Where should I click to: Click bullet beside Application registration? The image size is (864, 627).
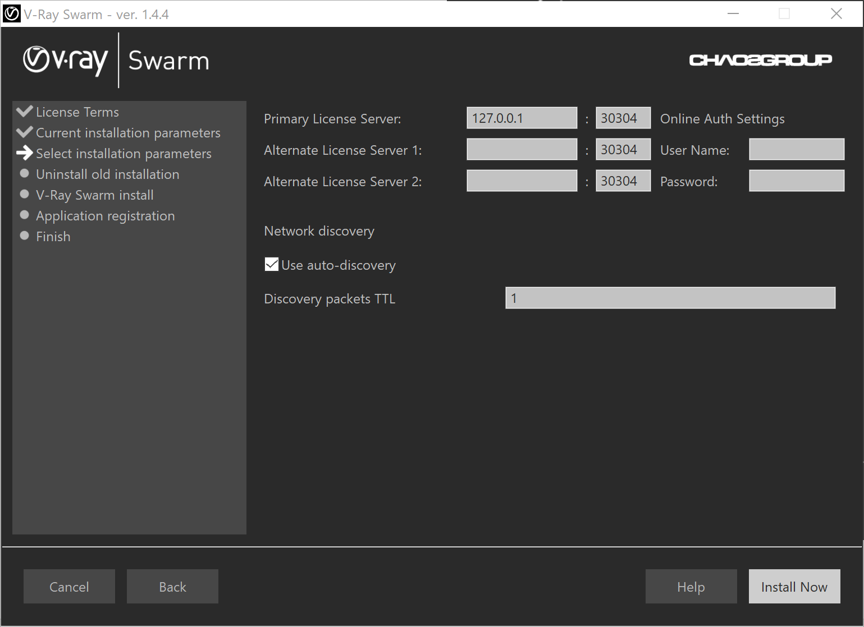[x=25, y=215]
